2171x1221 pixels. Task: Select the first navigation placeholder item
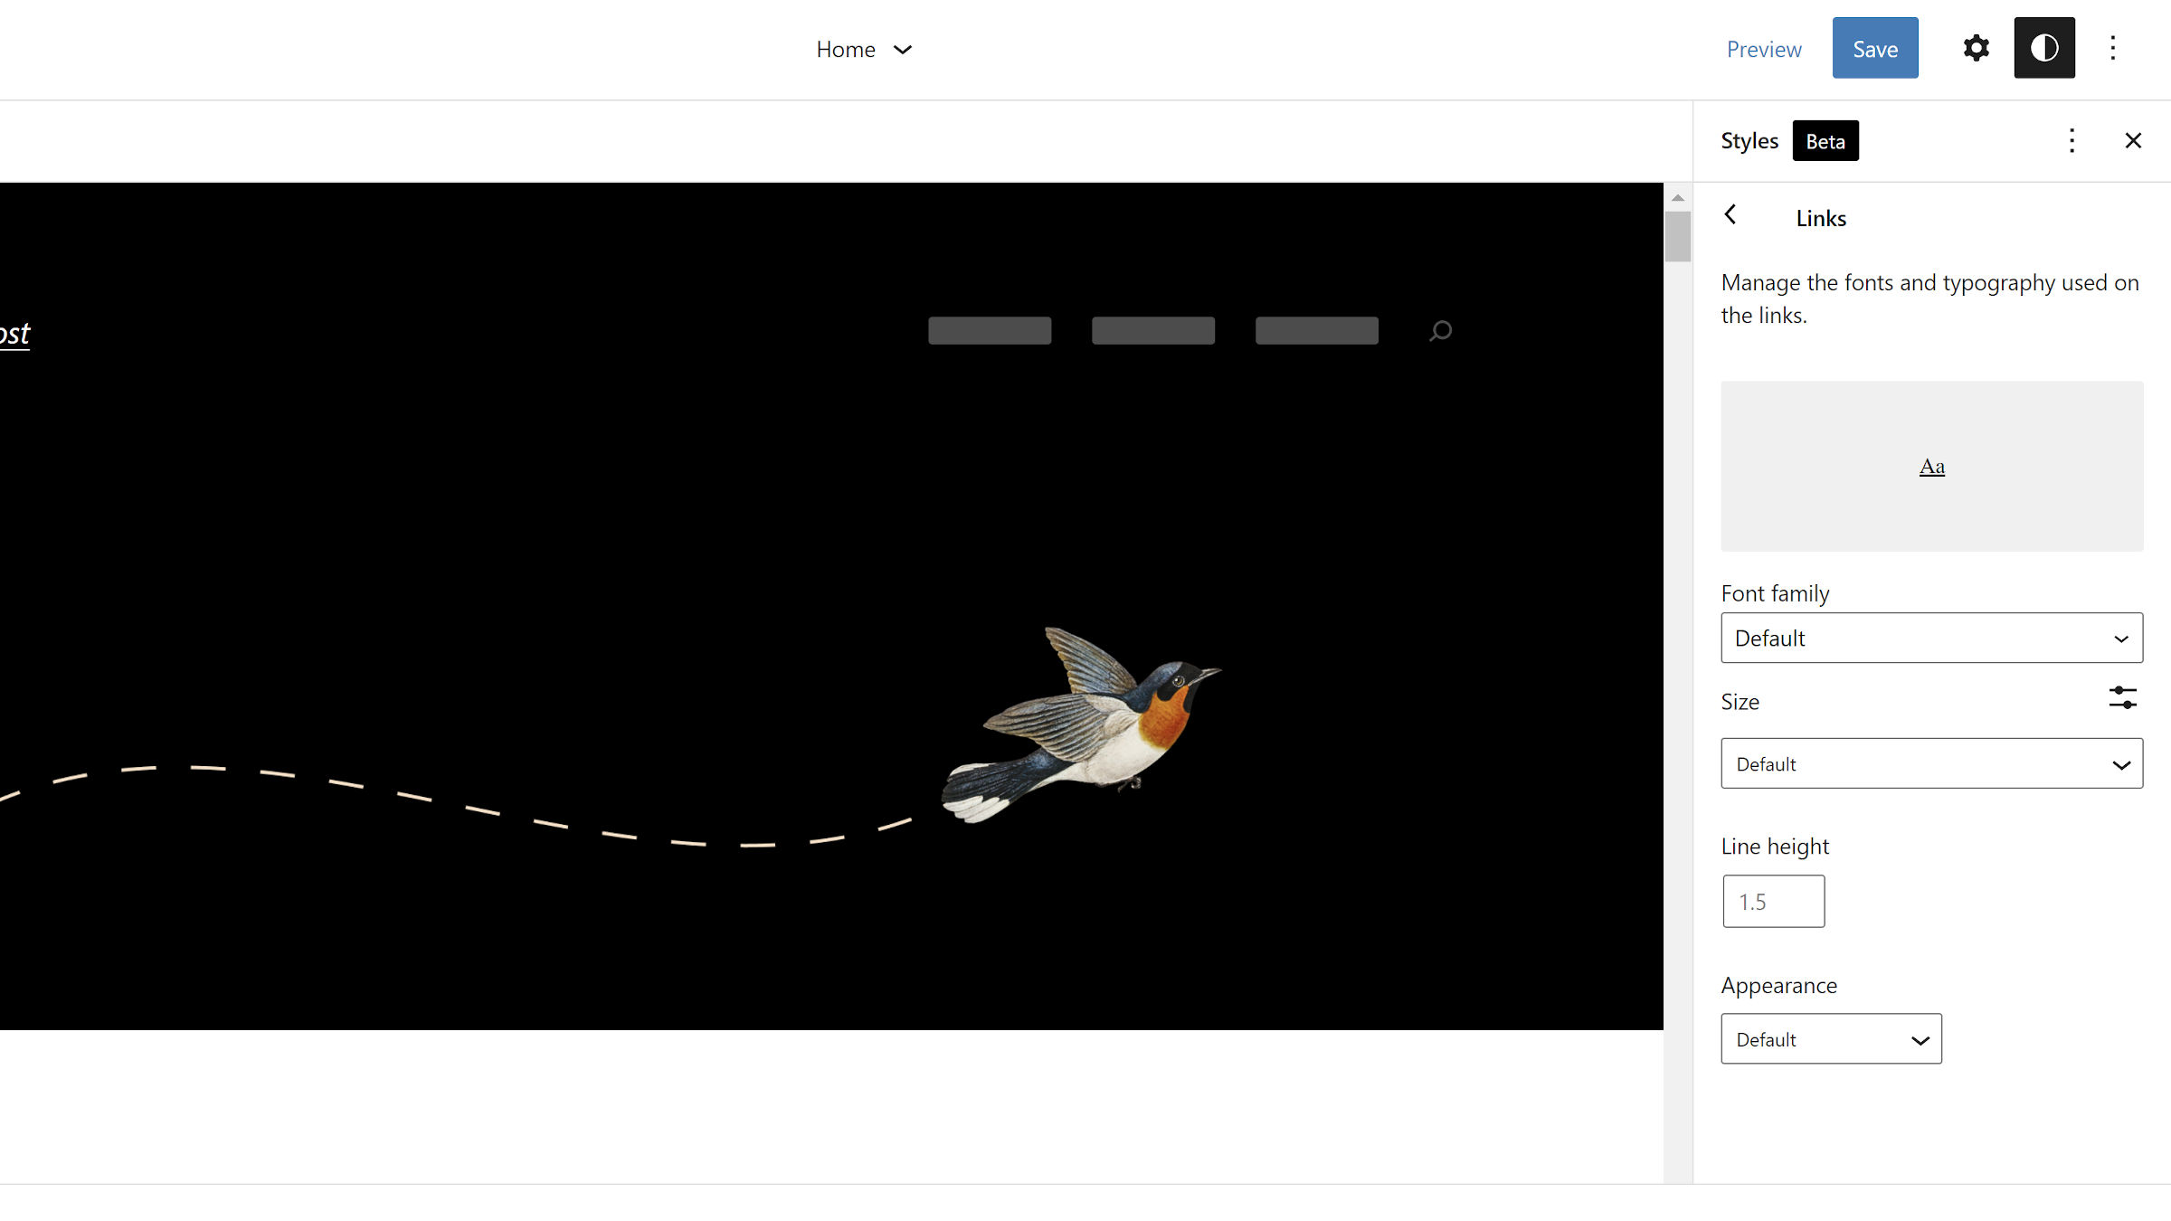click(x=990, y=330)
